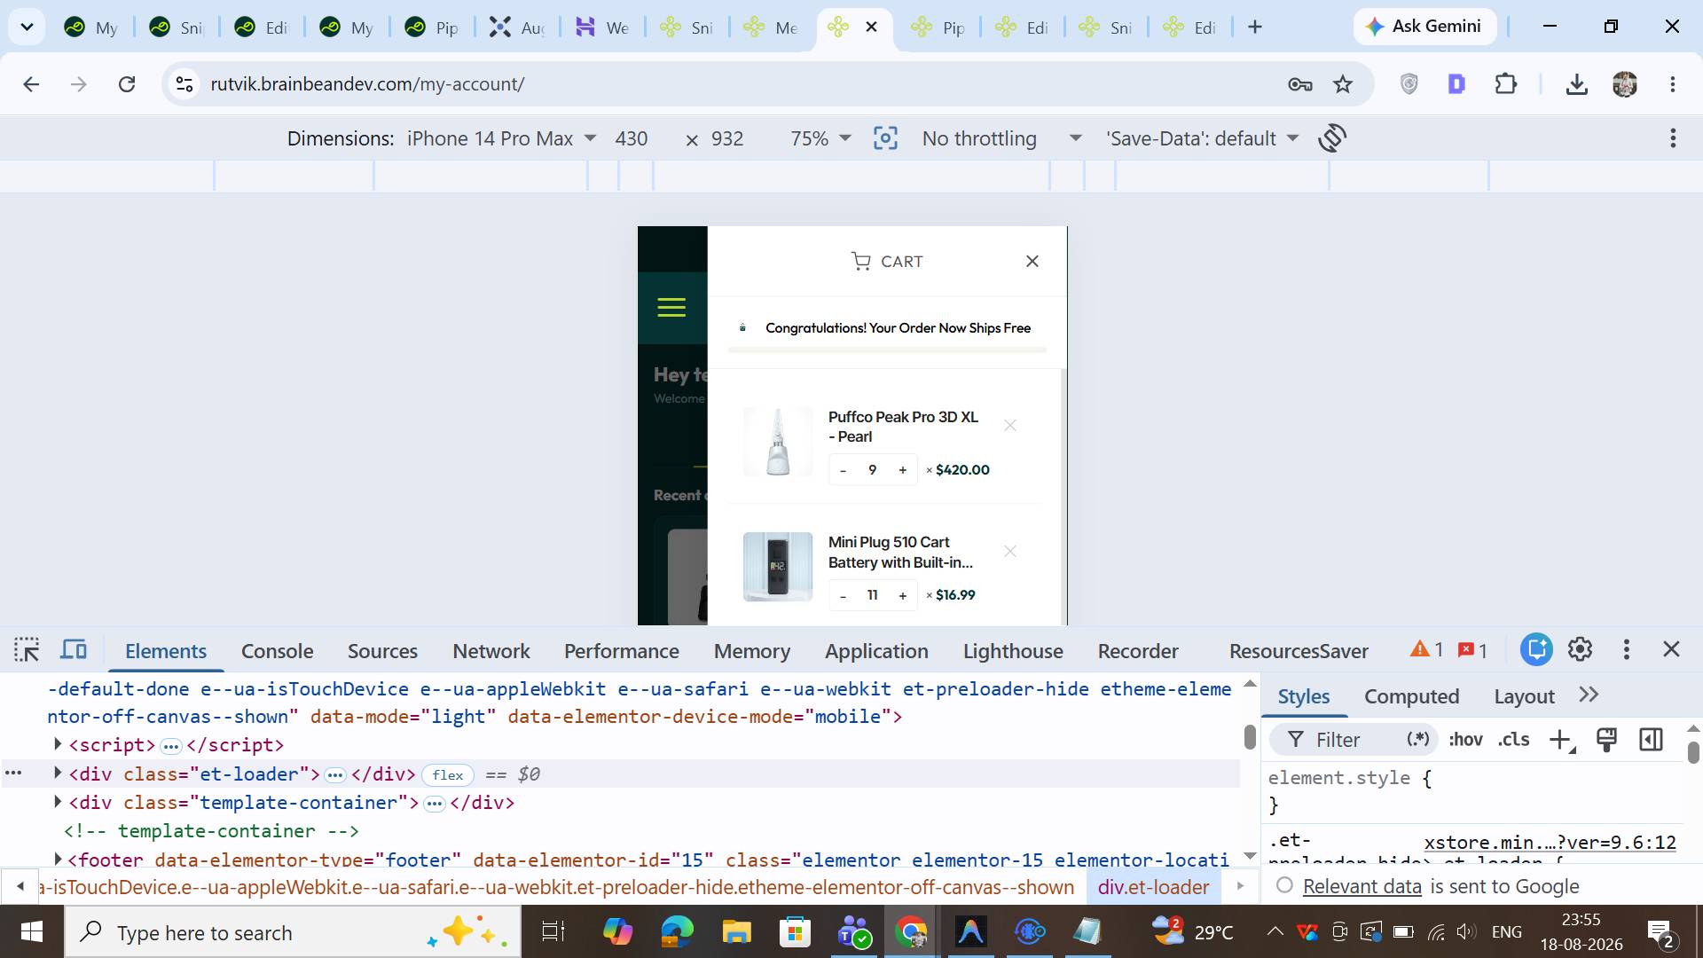Click Ask Gemini button
This screenshot has height=958, width=1703.
[1424, 27]
